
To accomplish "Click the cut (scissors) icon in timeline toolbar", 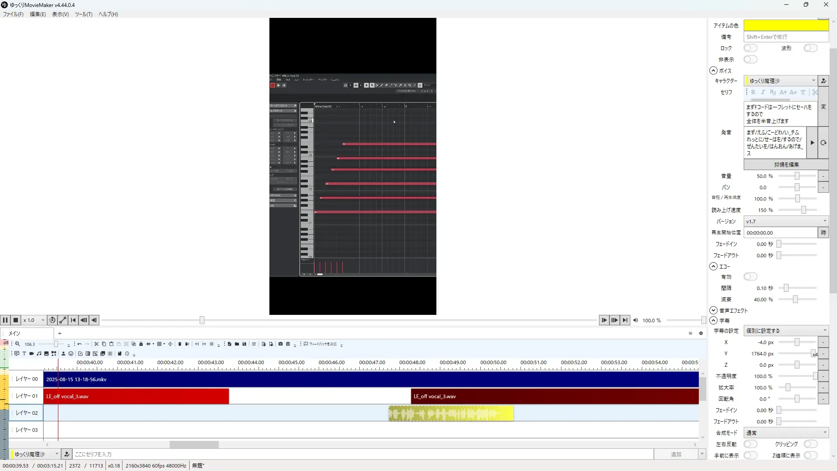I will (96, 344).
